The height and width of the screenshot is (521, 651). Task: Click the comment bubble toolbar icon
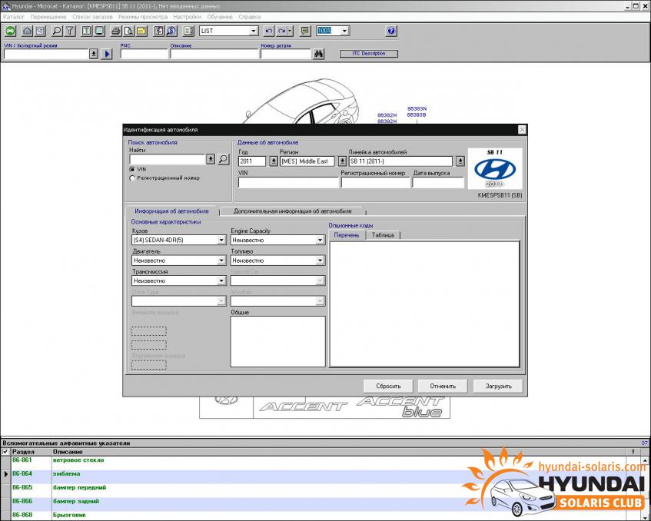pos(305,31)
